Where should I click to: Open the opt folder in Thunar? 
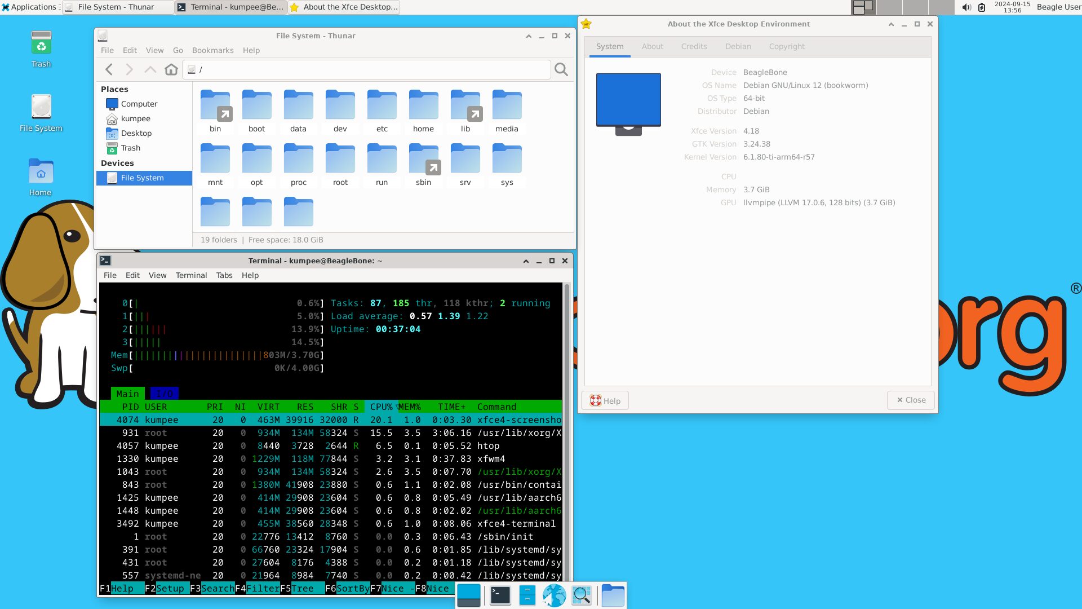click(x=256, y=164)
